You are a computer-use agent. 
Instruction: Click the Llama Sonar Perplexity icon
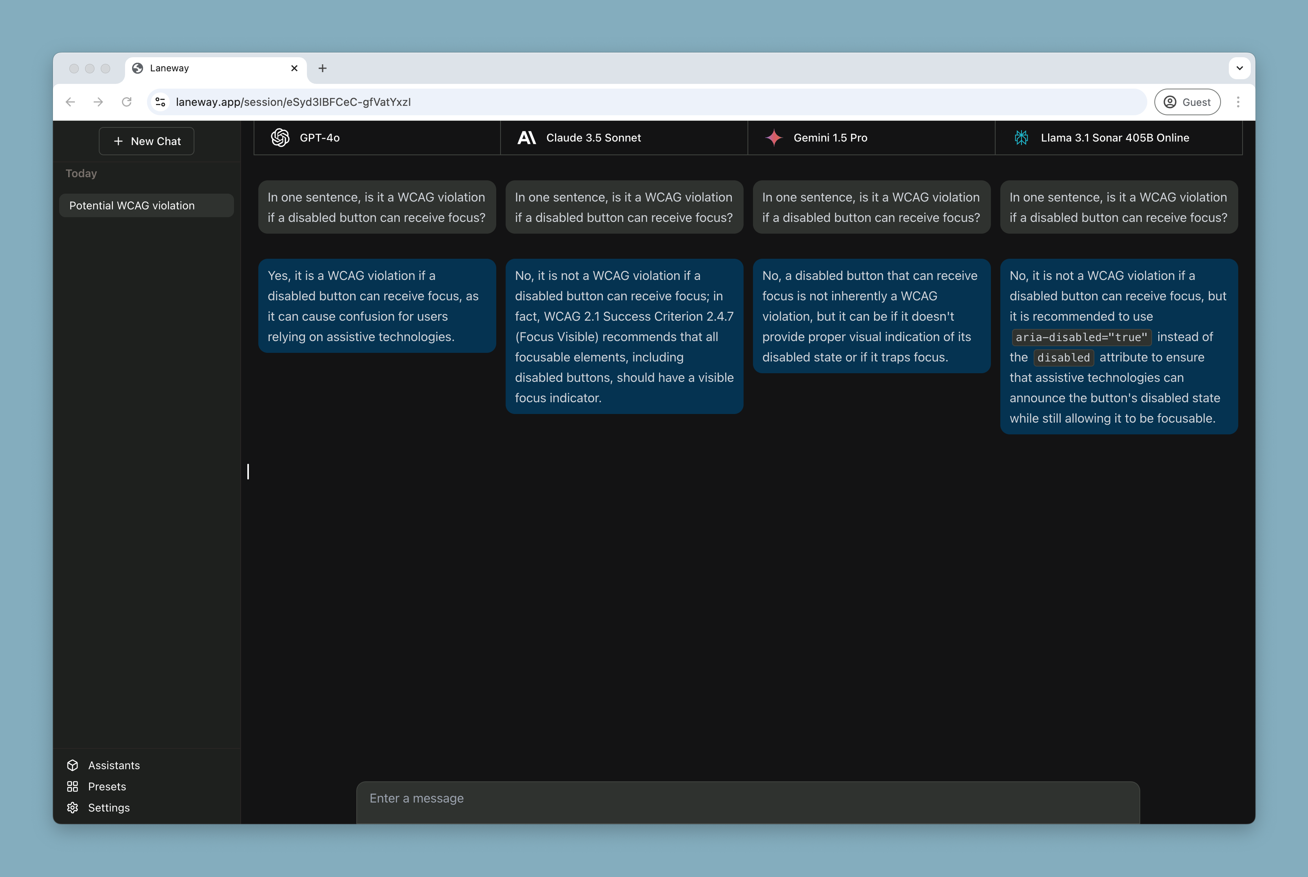pos(1022,138)
